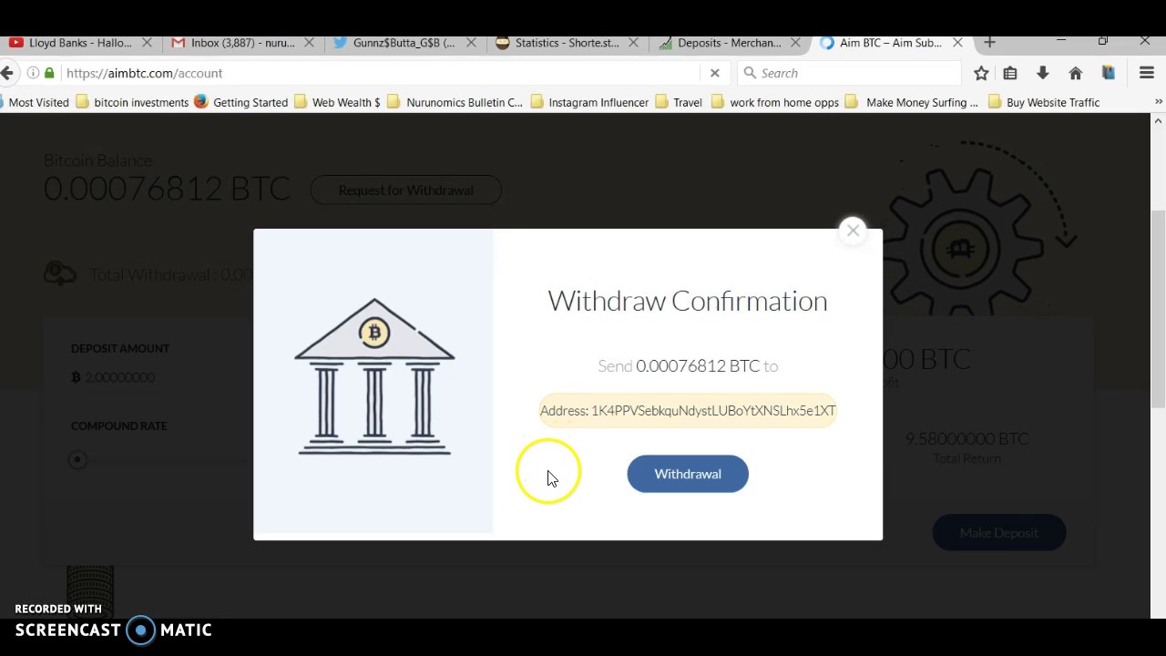Click the Request for Withdrawal button behind the dialog
The width and height of the screenshot is (1166, 656).
coord(405,190)
